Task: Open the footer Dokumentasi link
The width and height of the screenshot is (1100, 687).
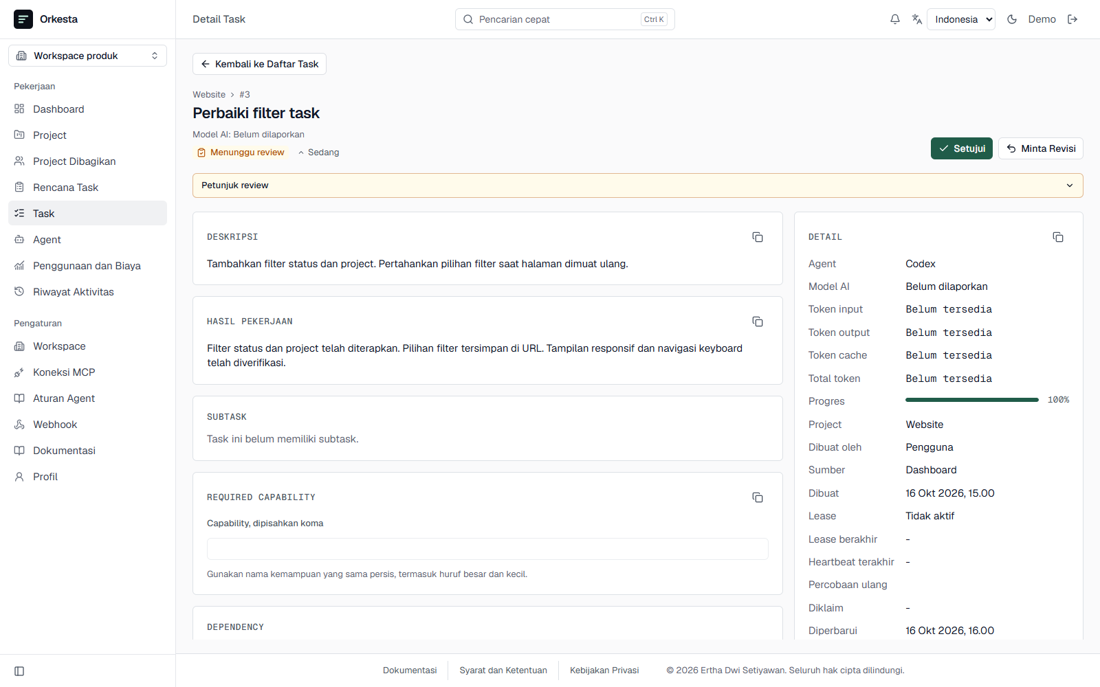Action: coord(410,671)
